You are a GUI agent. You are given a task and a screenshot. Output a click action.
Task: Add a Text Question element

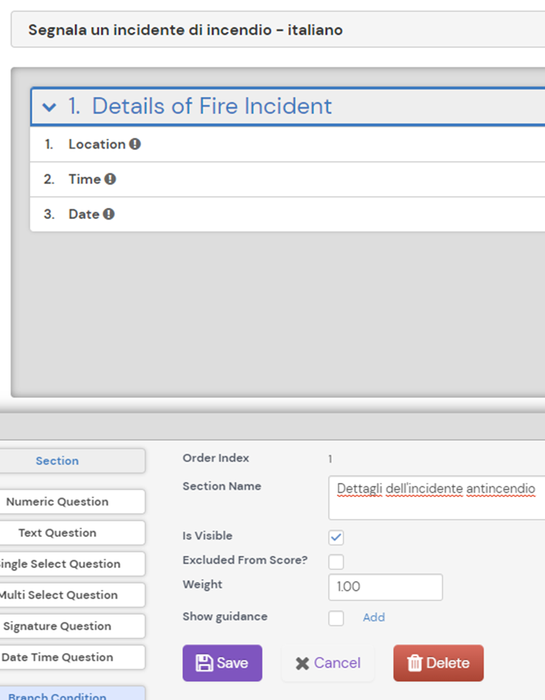(58, 533)
